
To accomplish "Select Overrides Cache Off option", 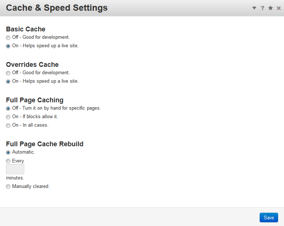I will tap(8, 73).
